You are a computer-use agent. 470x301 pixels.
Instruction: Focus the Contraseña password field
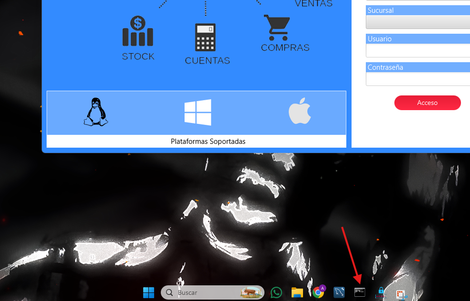(418, 79)
